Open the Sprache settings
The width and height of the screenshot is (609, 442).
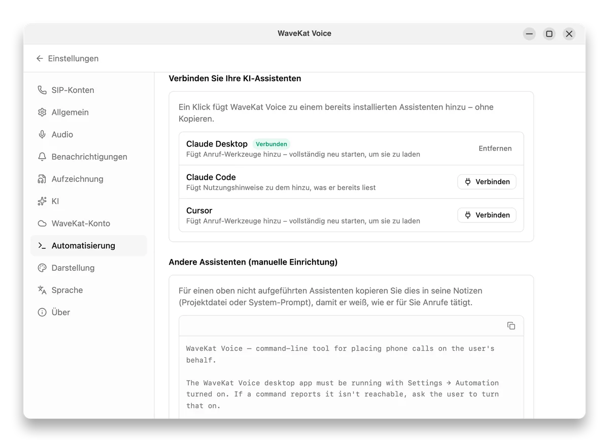coord(89,290)
